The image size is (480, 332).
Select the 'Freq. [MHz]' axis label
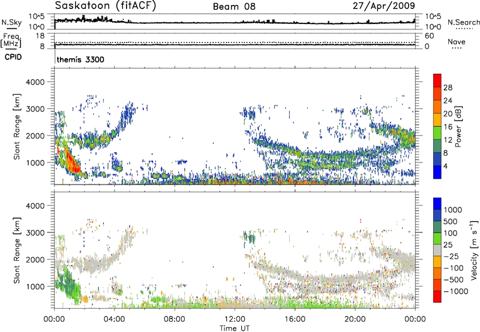point(11,41)
